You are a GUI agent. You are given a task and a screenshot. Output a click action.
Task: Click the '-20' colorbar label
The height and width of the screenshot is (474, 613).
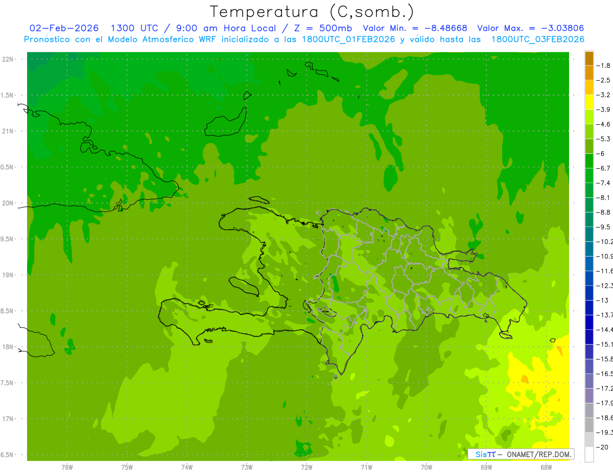(602, 447)
